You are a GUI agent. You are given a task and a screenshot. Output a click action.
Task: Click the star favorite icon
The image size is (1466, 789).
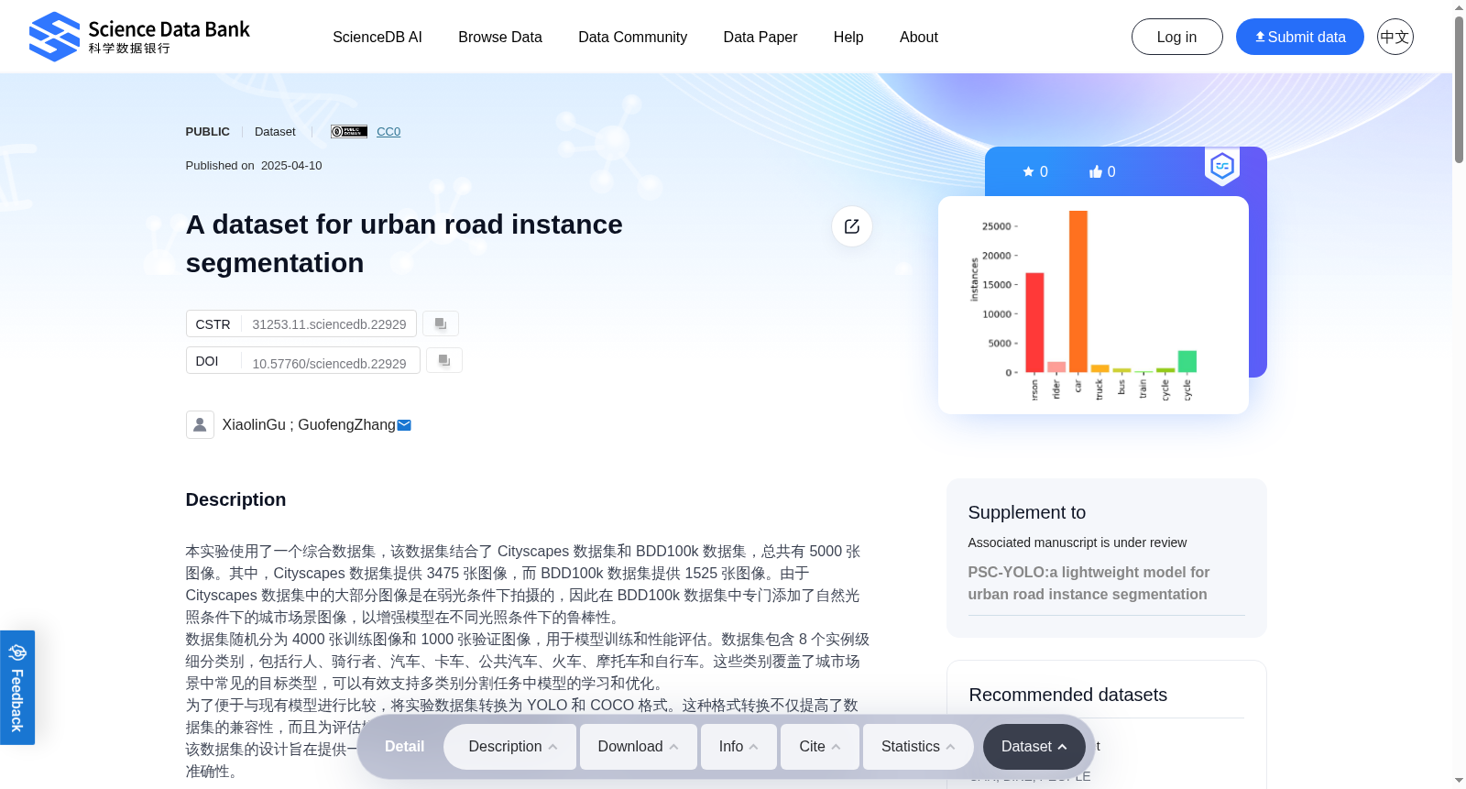click(1029, 171)
